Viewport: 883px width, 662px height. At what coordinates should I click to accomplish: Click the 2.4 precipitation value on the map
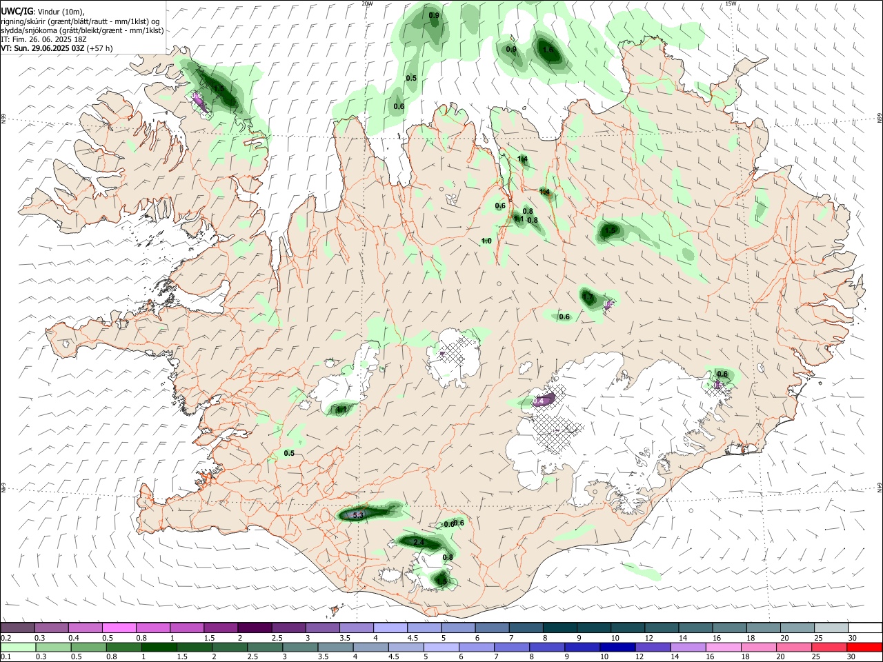point(419,542)
